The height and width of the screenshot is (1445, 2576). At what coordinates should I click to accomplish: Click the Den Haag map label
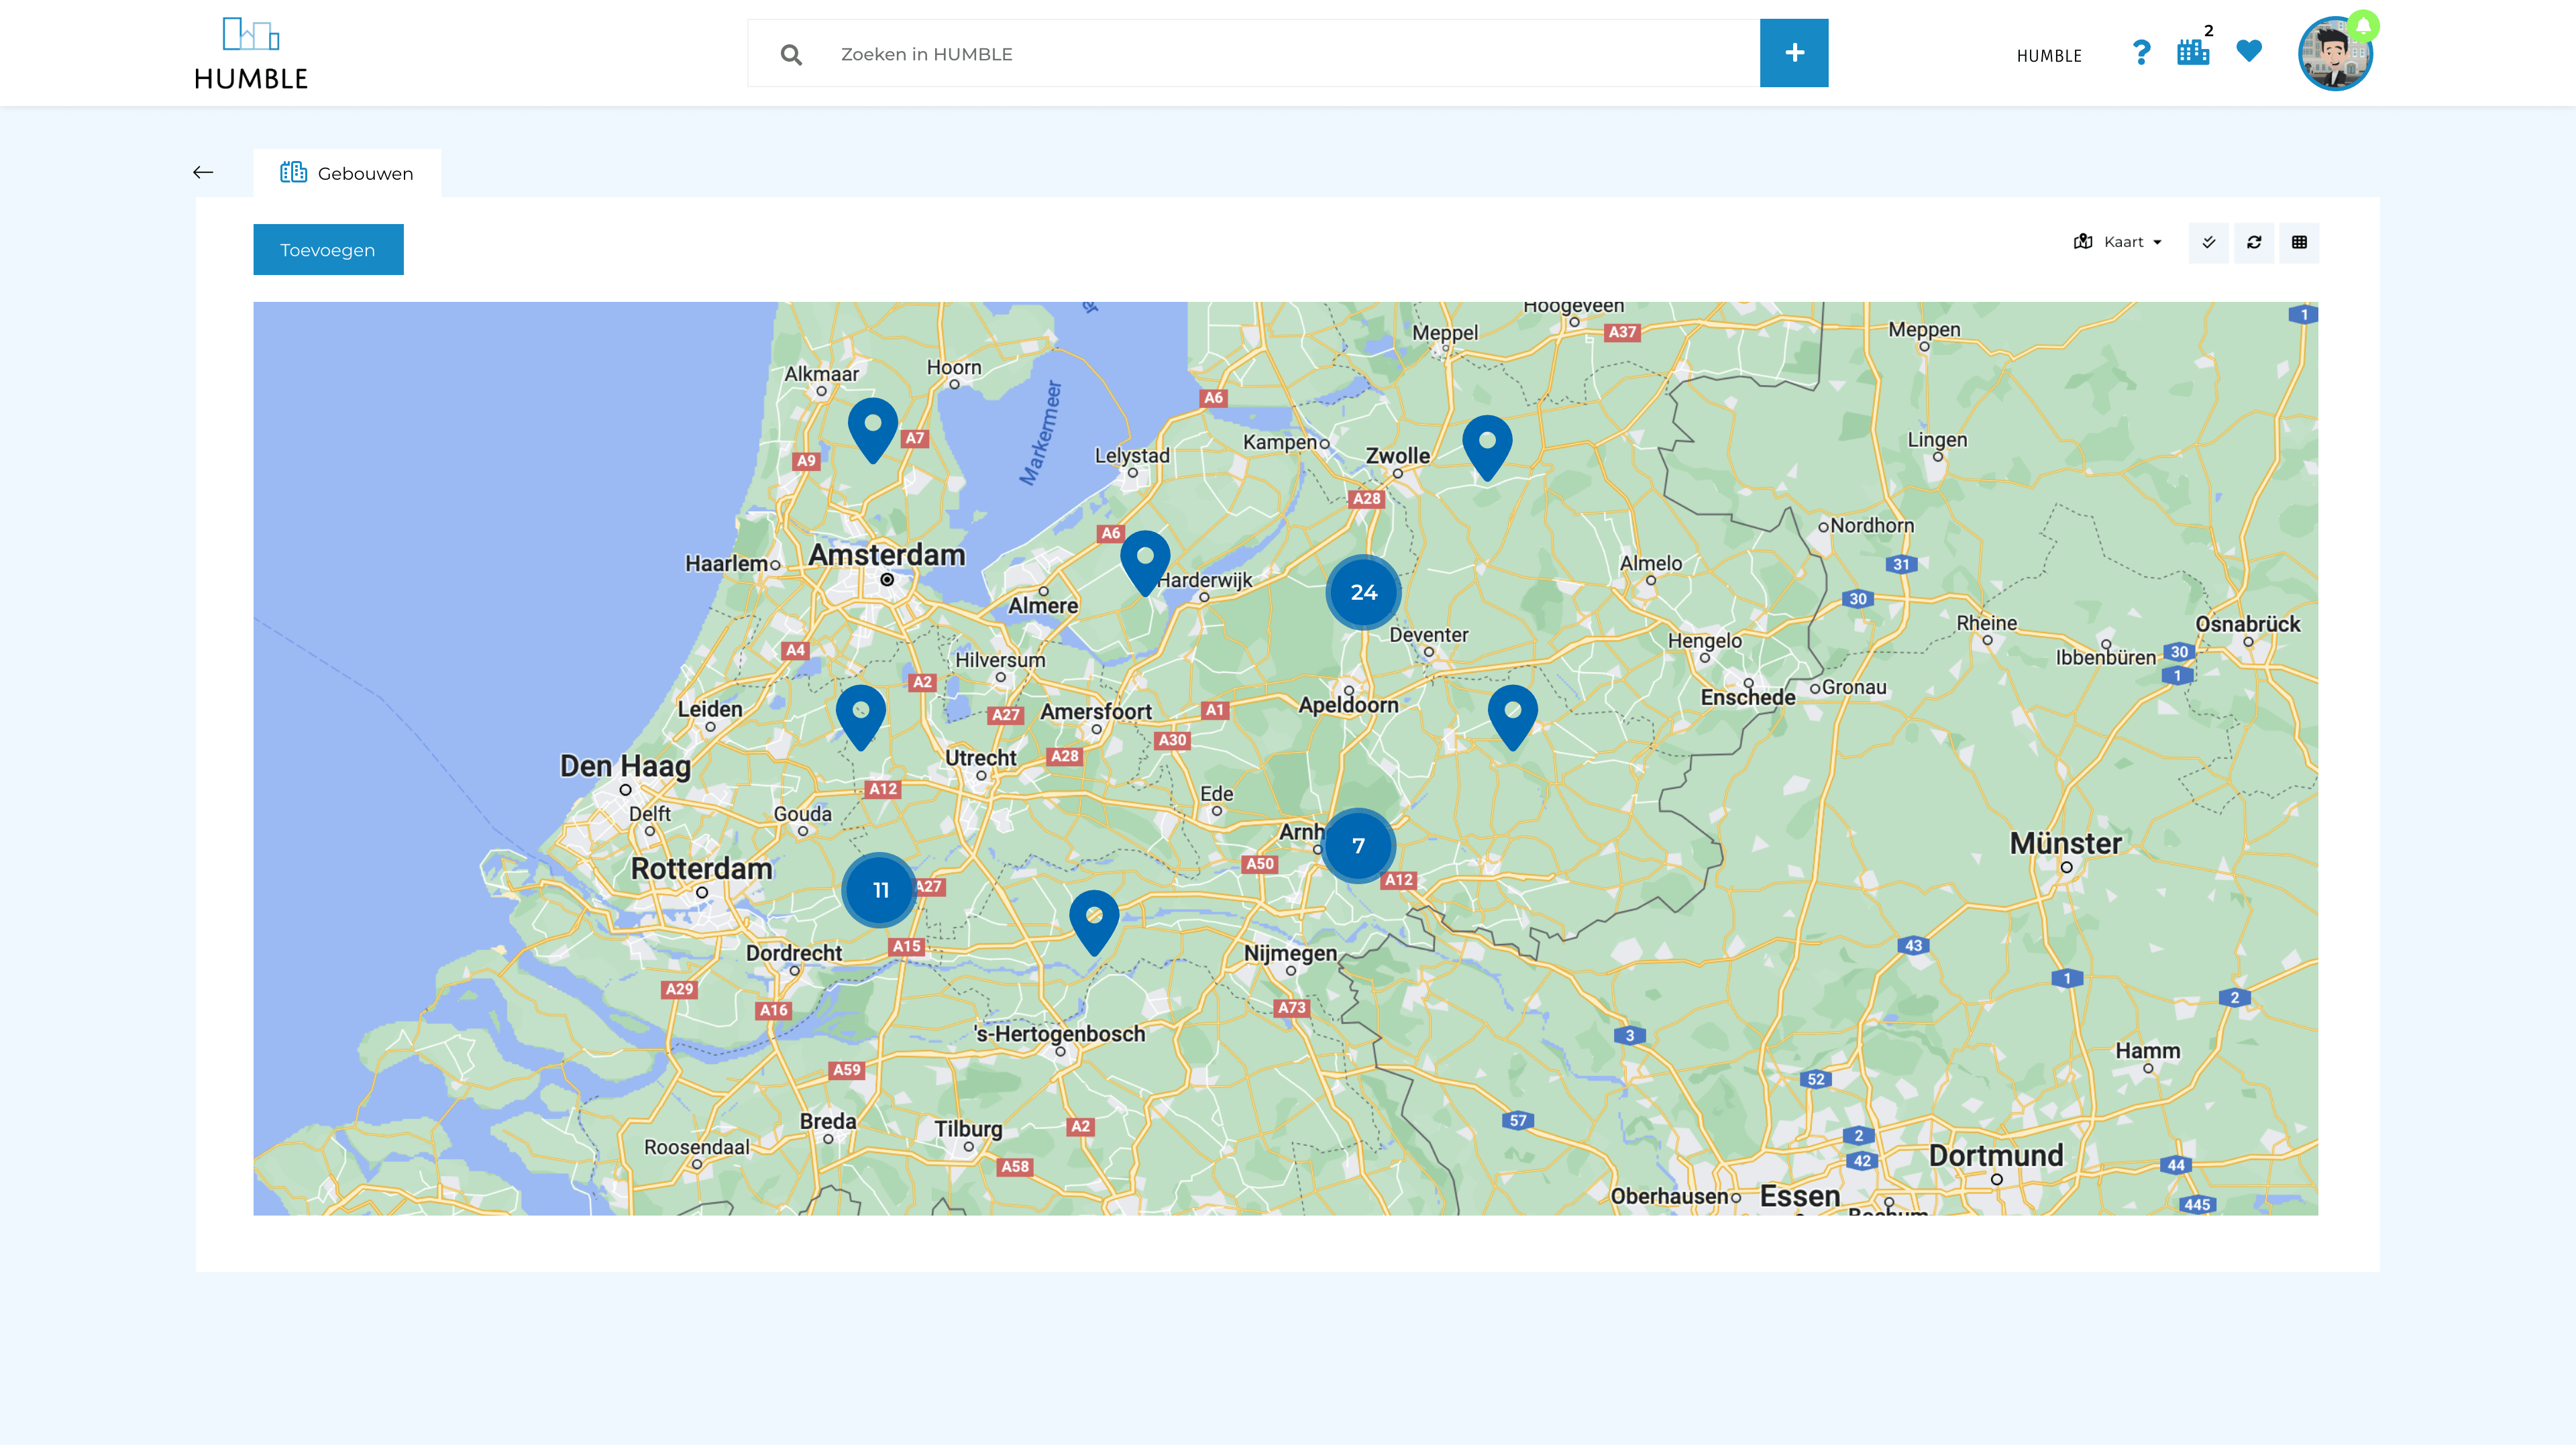pos(626,766)
